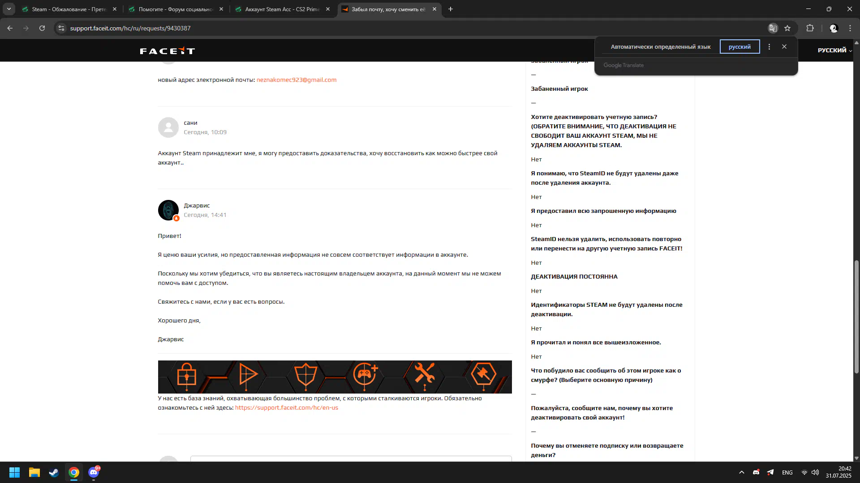This screenshot has height=483, width=860.
Task: Open Chrome's three-dot main menu
Action: pos(850,28)
